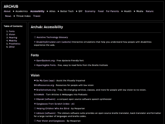The height and width of the screenshot is (124, 165).
Task: Click the tools icon before Eyeglasses From Scratch
Action: click(35, 104)
